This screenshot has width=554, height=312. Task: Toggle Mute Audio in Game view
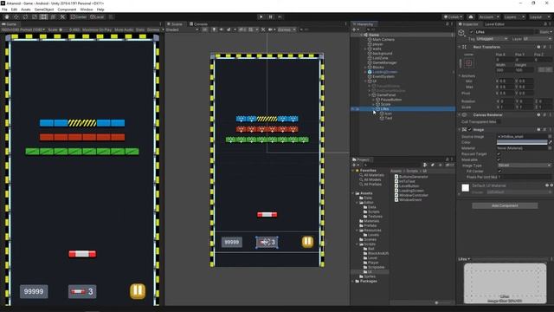click(124, 29)
